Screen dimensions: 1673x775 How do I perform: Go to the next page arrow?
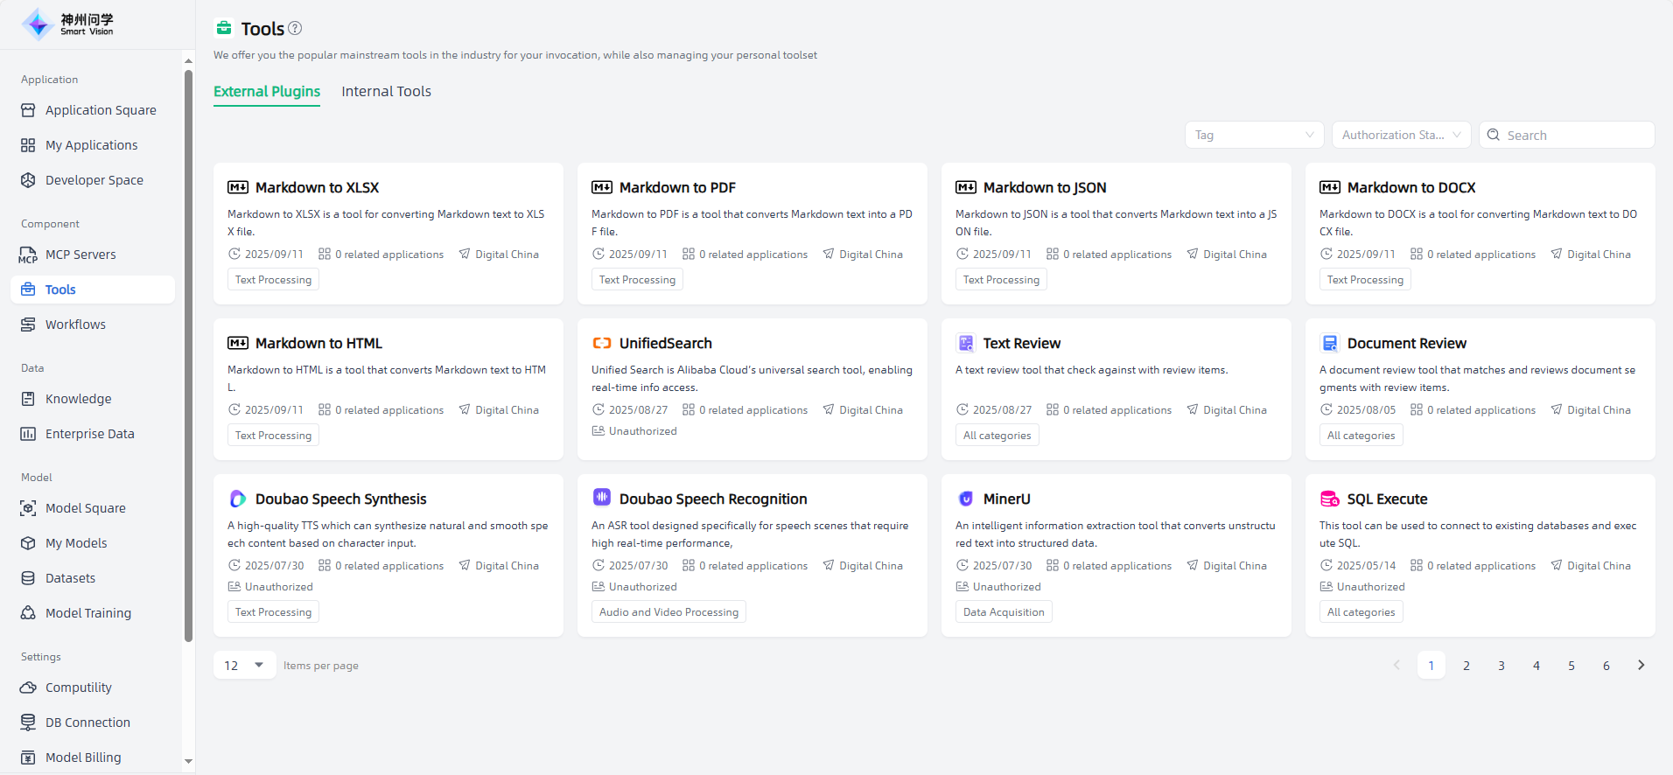tap(1641, 665)
